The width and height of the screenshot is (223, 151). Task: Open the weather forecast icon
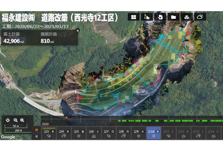click(x=200, y=17)
